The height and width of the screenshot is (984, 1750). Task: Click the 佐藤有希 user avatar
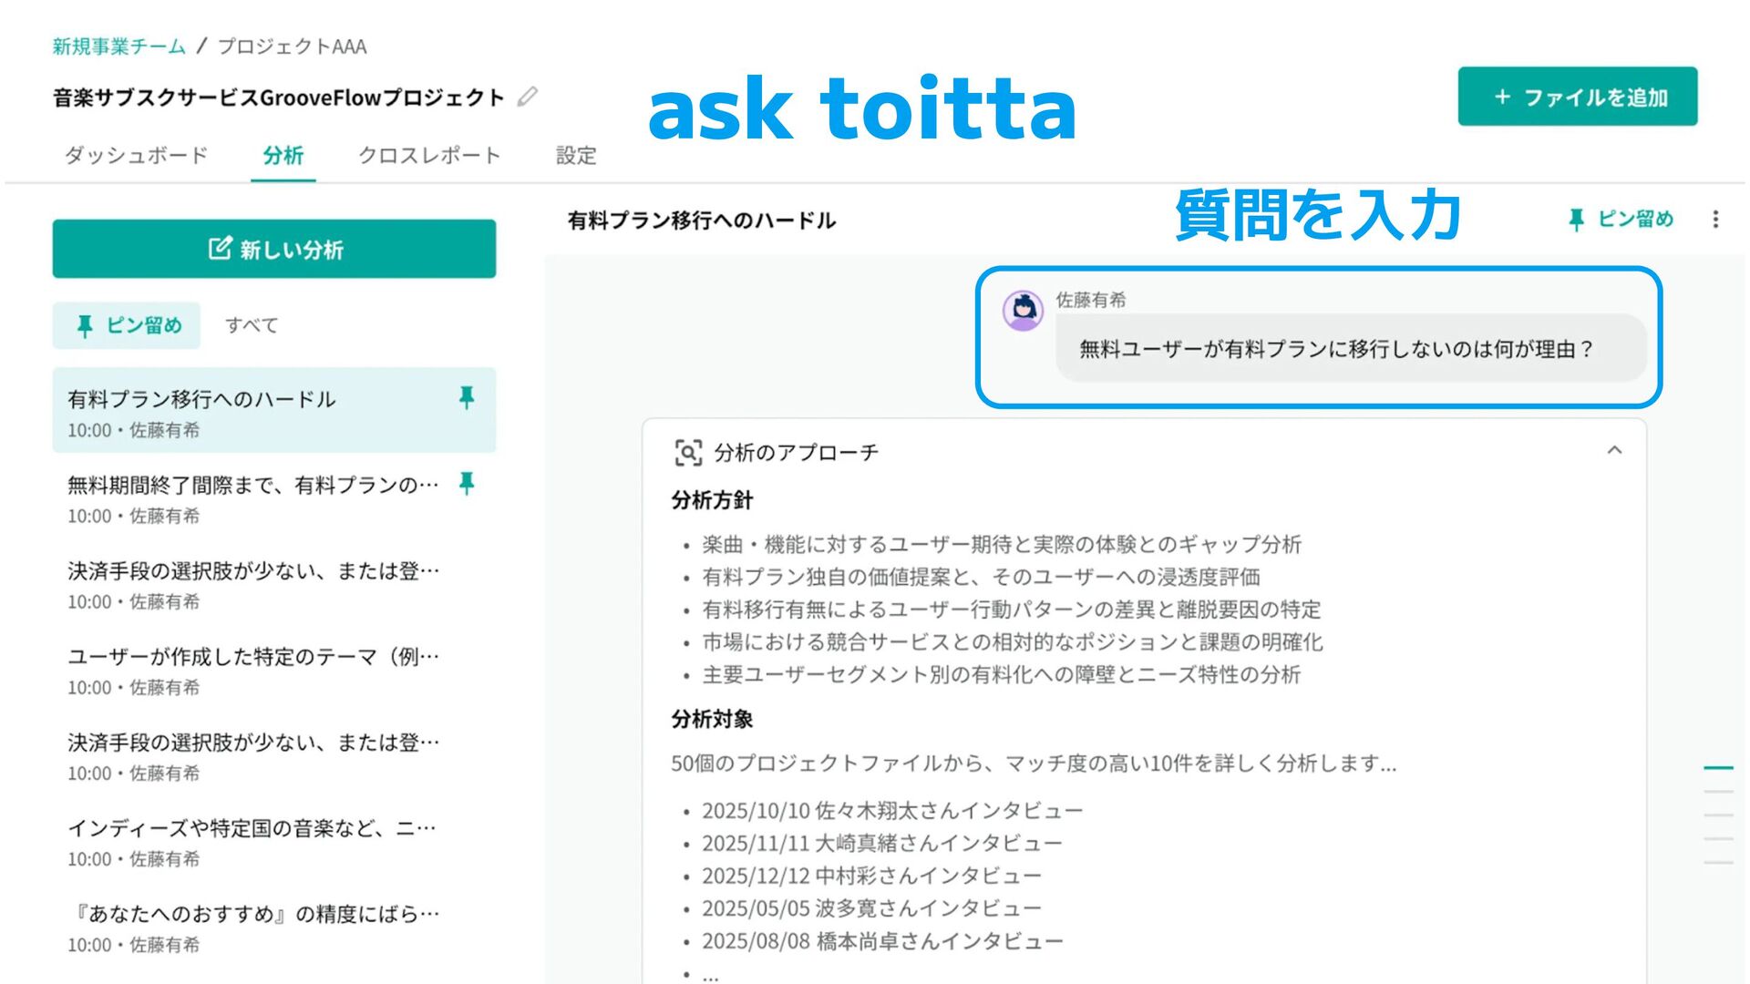[1023, 311]
